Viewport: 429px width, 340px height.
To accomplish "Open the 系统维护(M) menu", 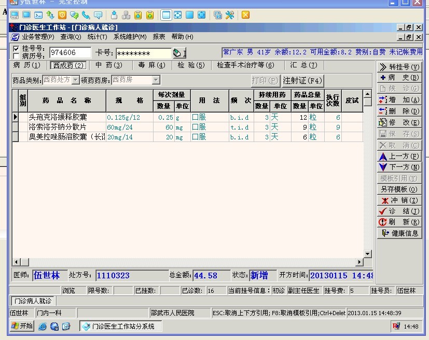I will tap(130, 37).
